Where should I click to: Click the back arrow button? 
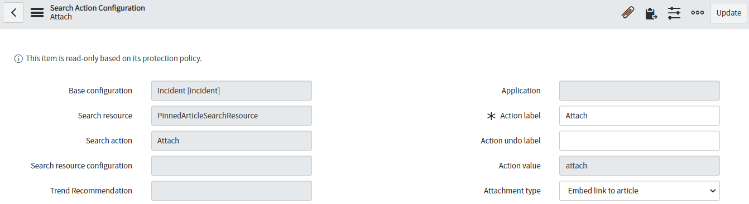(x=13, y=13)
